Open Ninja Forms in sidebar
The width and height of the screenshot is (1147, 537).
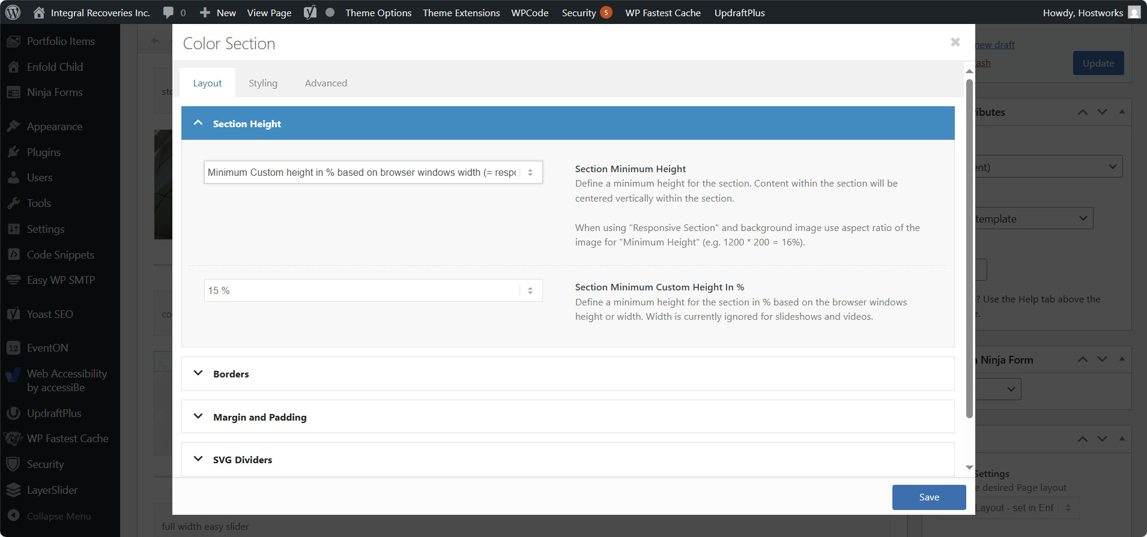55,92
